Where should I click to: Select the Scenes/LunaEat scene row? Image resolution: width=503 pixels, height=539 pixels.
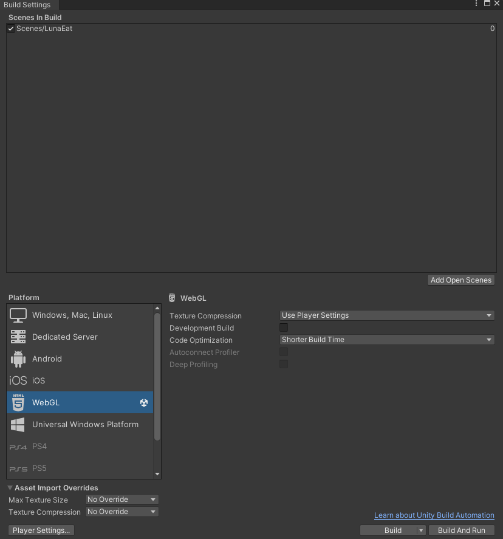click(x=251, y=29)
